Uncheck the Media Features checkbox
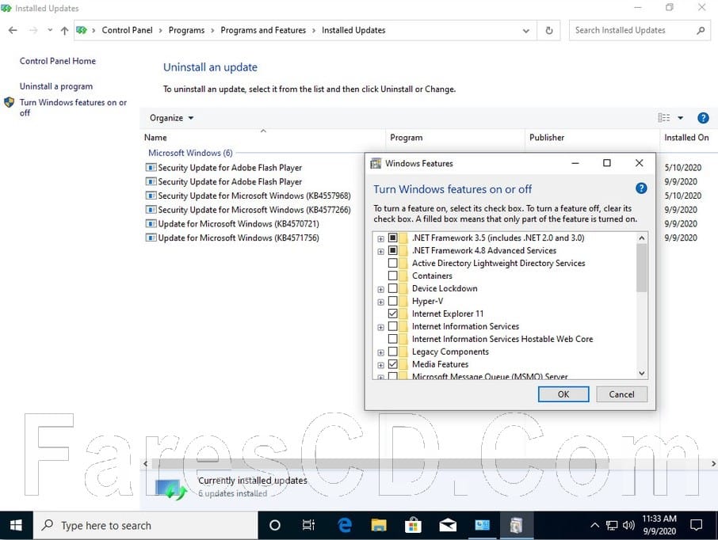 392,364
